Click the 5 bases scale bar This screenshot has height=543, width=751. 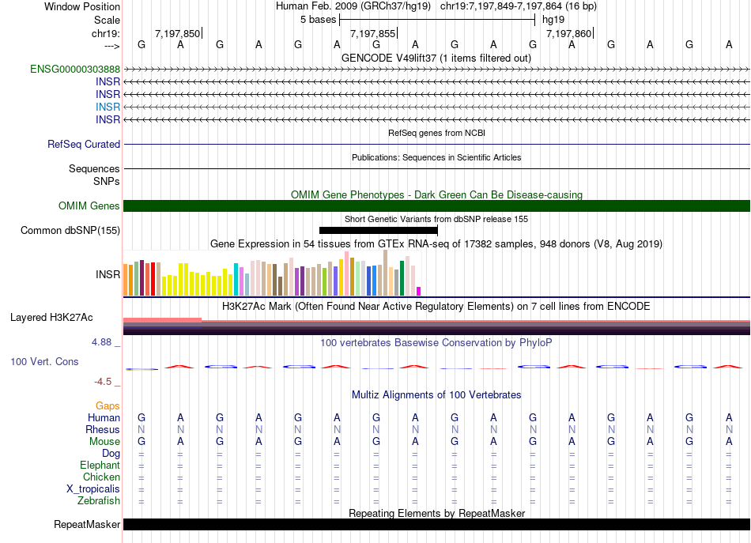(439, 19)
